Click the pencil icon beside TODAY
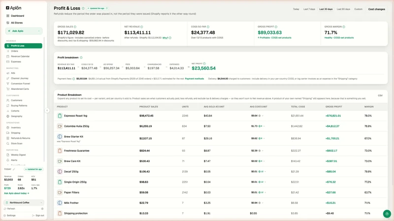Viewport: 394px width, 221px height. [14, 169]
